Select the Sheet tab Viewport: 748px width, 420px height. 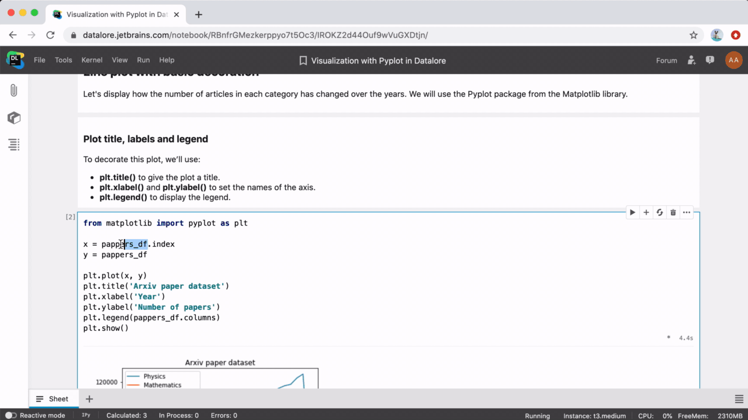(54, 398)
